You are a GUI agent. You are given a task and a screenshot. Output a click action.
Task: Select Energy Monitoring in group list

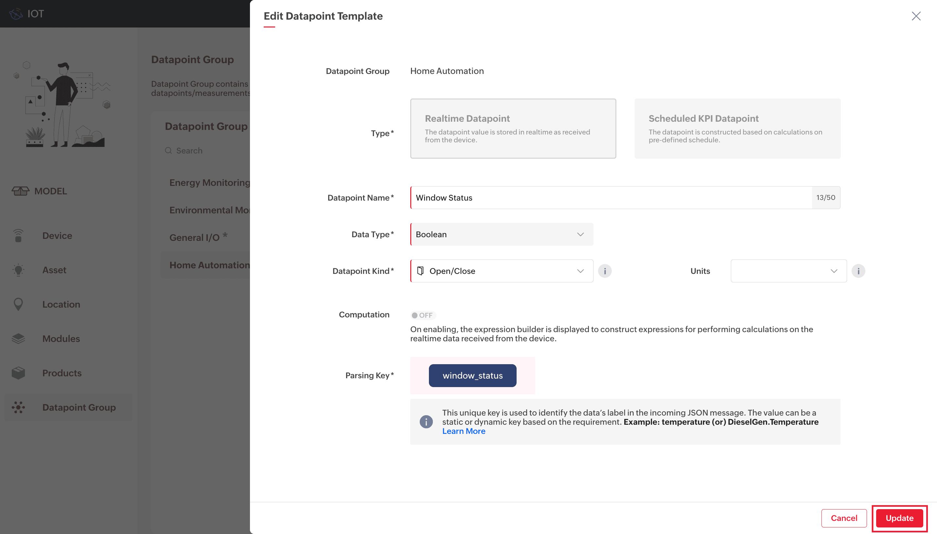tap(209, 183)
